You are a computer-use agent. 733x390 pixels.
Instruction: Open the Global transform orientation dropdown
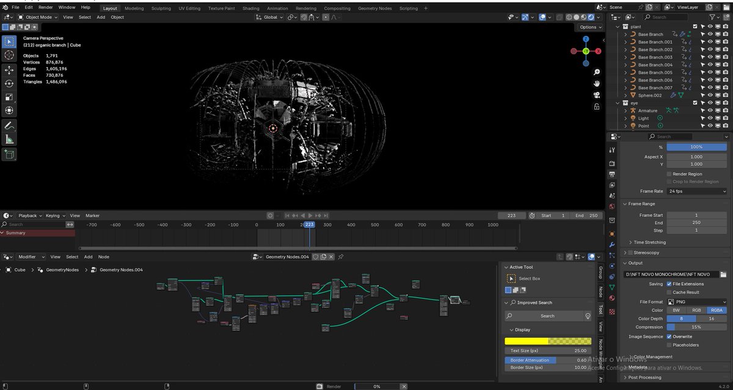tap(270, 17)
